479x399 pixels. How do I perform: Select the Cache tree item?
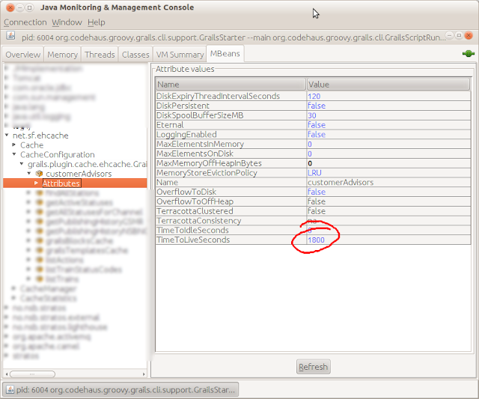point(31,145)
